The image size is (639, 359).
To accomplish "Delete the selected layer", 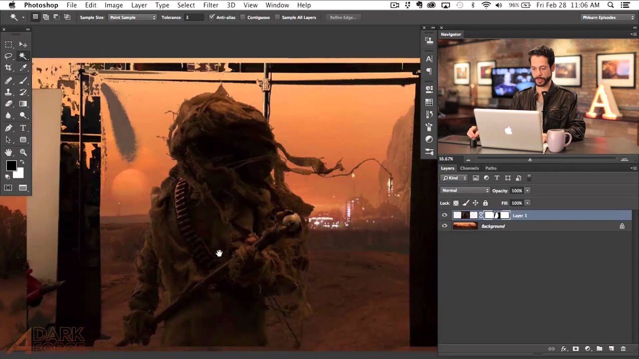I will [623, 349].
